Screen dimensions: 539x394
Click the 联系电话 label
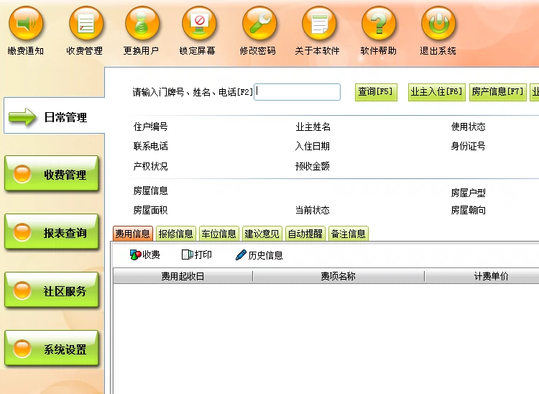click(x=151, y=146)
